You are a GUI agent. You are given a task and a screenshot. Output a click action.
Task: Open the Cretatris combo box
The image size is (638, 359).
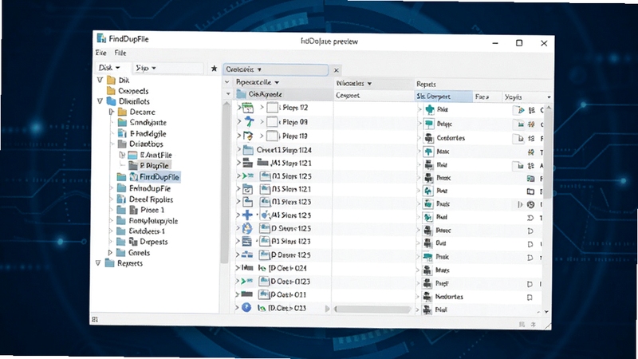point(275,69)
